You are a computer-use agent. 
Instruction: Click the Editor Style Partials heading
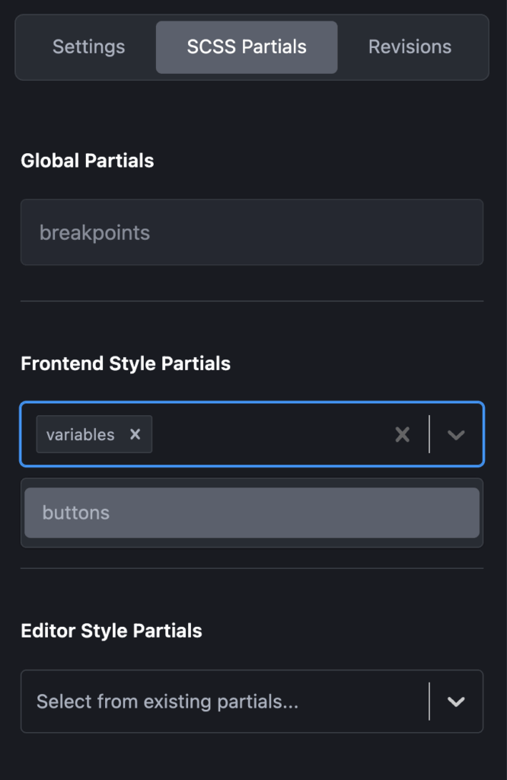point(111,631)
